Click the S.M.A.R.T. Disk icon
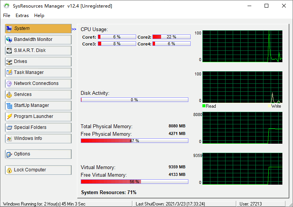The height and width of the screenshot is (207, 293). (x=9, y=50)
